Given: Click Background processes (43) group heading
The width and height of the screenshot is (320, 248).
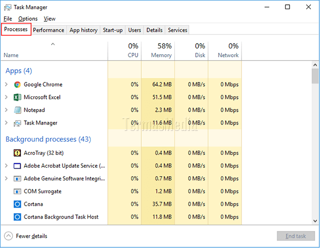Looking at the screenshot, I should click(x=49, y=139).
